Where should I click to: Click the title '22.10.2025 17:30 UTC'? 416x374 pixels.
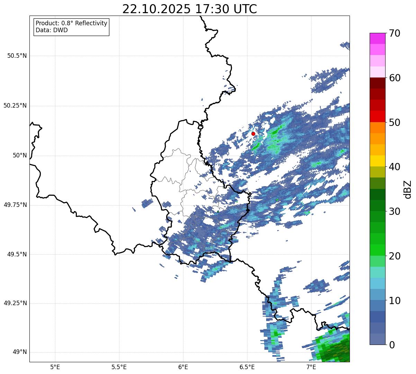(190, 9)
